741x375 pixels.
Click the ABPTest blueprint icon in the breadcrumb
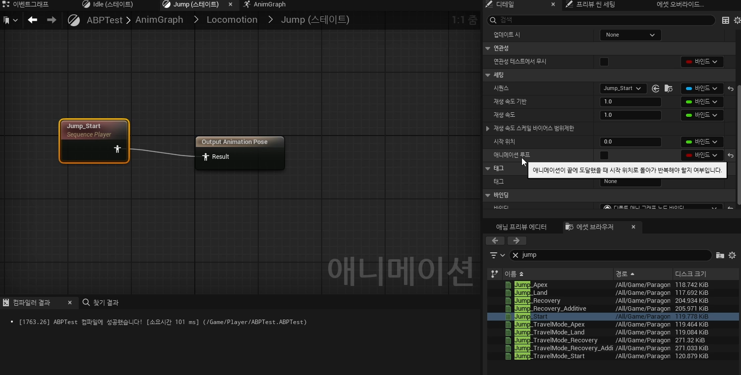(74, 20)
